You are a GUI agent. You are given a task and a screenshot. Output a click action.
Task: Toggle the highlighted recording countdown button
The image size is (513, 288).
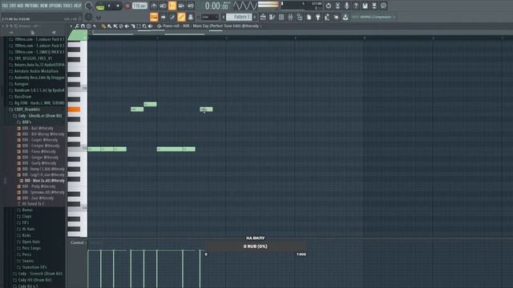click(172, 6)
